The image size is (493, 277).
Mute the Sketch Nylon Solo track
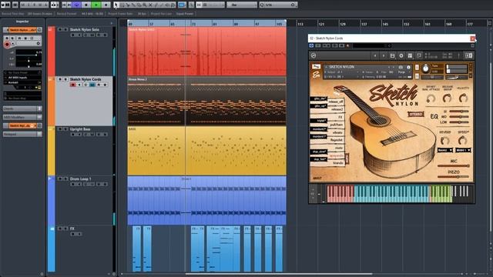click(x=60, y=29)
